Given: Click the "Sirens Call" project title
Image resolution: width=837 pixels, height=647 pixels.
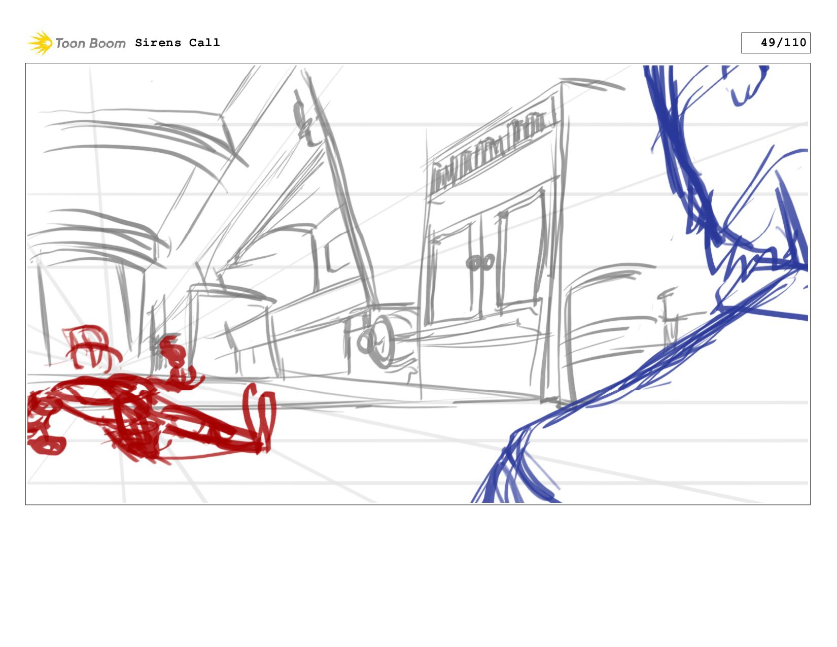Looking at the screenshot, I should tap(178, 43).
